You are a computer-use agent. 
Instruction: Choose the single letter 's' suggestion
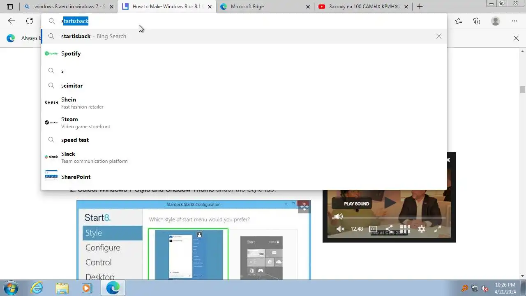[244, 71]
